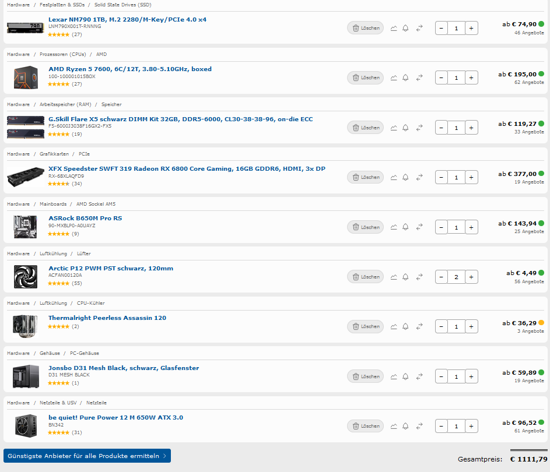Open 3 Angebote for Thermalright cooler
The width and height of the screenshot is (550, 472).
click(x=530, y=331)
